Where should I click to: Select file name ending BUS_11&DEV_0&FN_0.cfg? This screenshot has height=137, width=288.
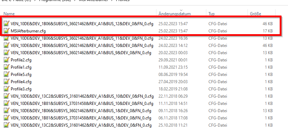pos(82,38)
